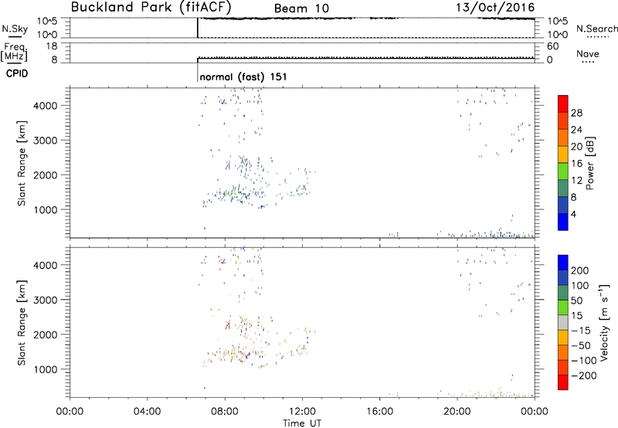
Task: Select the '4000' tick in the power panel
Action: click(x=46, y=106)
